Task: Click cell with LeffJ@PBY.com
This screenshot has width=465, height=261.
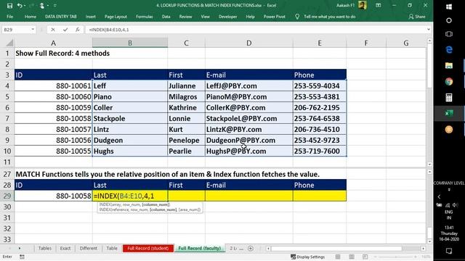Action: click(x=248, y=86)
